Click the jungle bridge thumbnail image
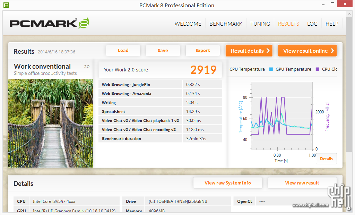The height and width of the screenshot is (215, 355). coord(51,123)
